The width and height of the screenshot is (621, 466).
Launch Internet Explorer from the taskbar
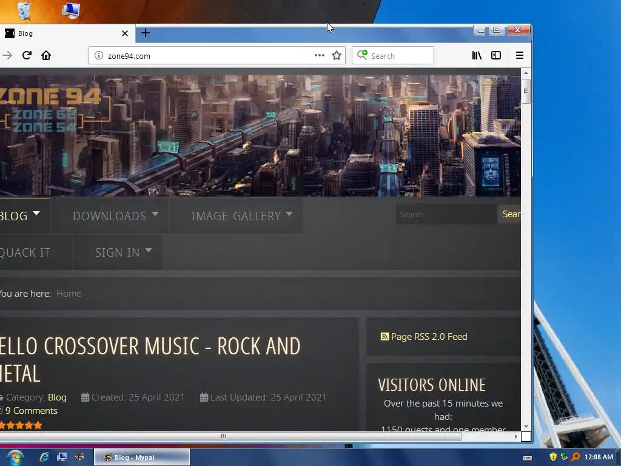tap(44, 457)
